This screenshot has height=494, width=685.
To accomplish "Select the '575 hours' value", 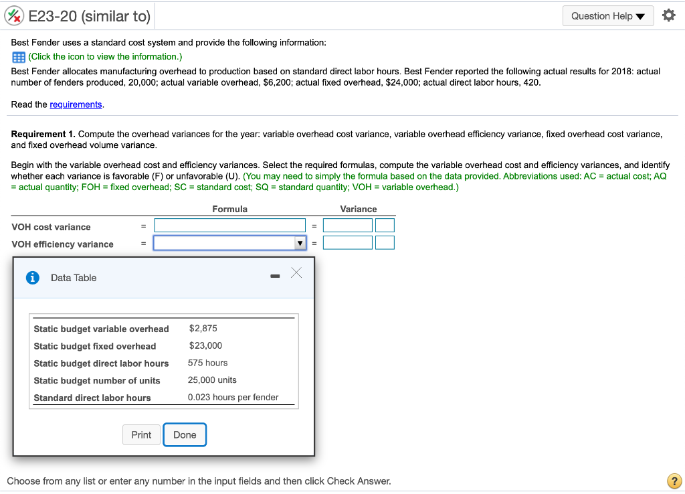I will click(207, 363).
